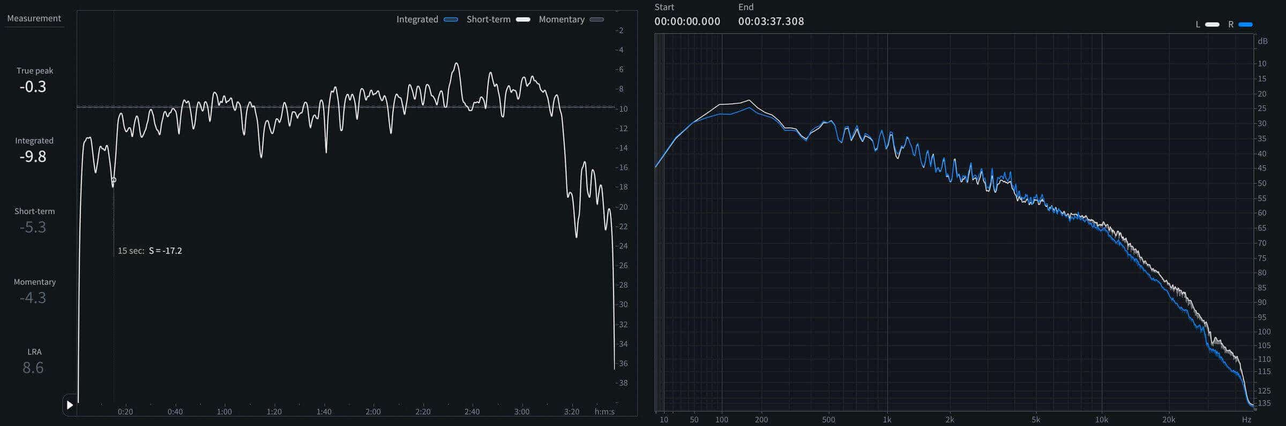Click the "S = -17.2" readout text

[166, 251]
